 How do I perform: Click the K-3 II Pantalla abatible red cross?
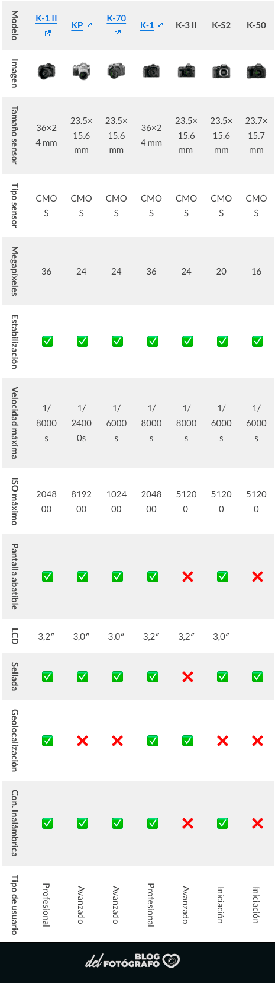[x=187, y=576]
